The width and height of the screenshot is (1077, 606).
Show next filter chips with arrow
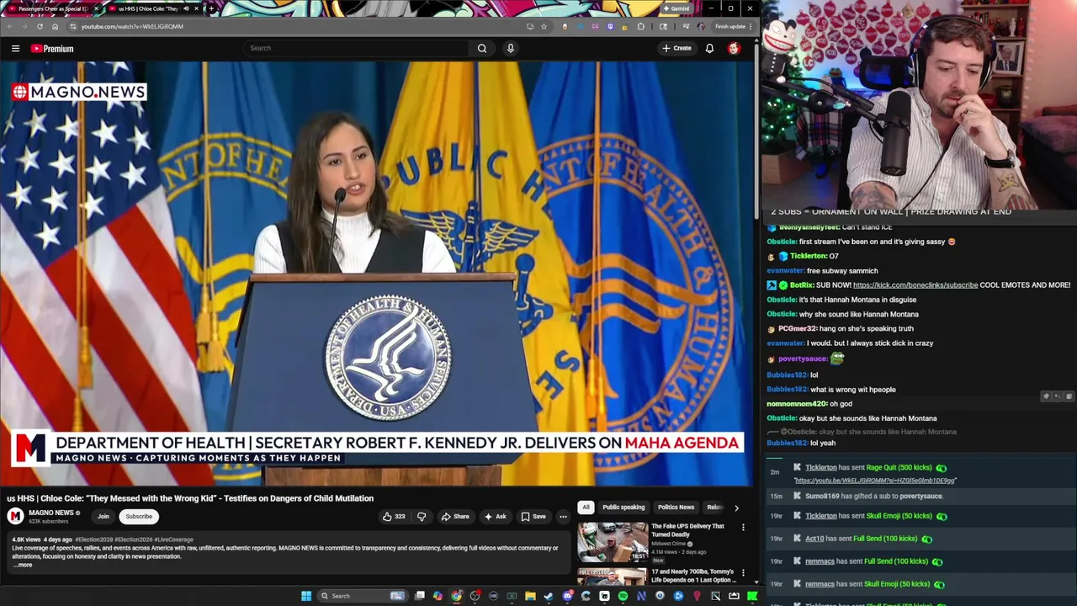tap(736, 508)
